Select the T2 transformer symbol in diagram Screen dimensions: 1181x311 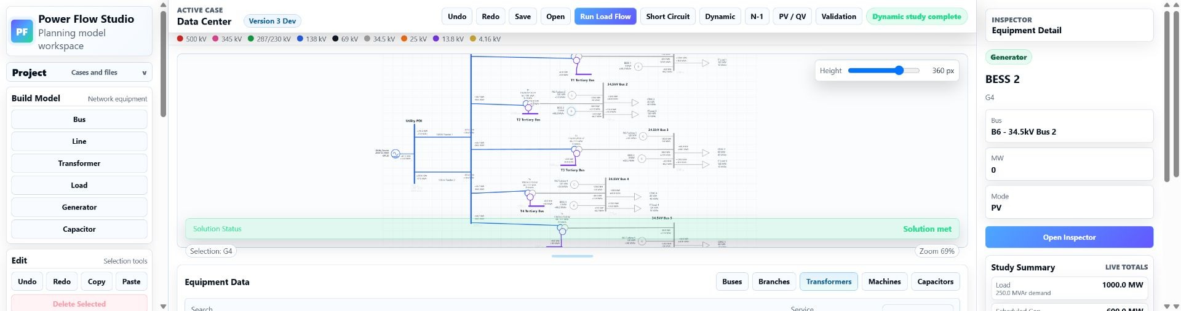pos(528,106)
